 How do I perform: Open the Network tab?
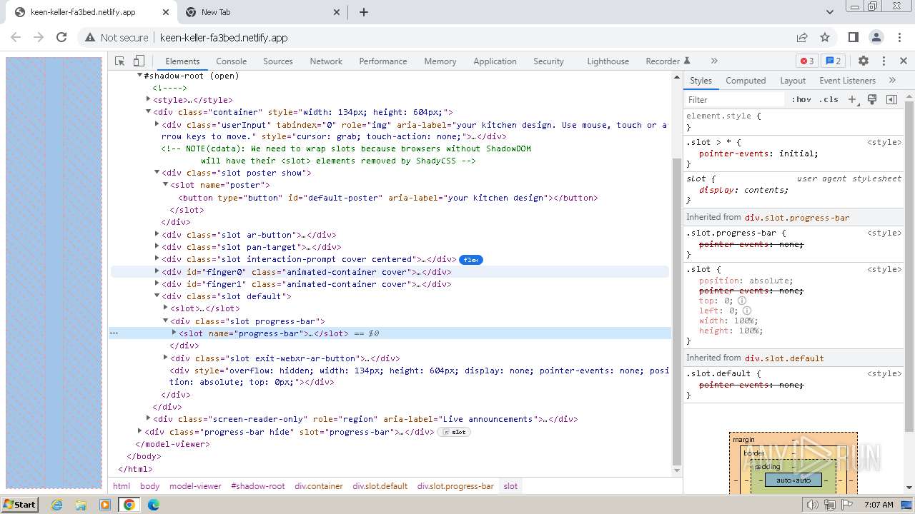pos(326,61)
